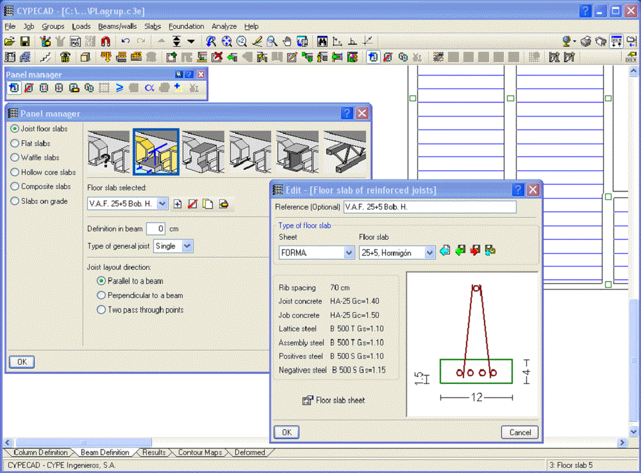Open the Loads menu
Screen dimensions: 641x473
(x=81, y=26)
